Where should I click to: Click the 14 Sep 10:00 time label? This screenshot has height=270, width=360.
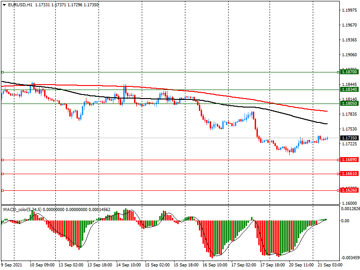[129, 265]
